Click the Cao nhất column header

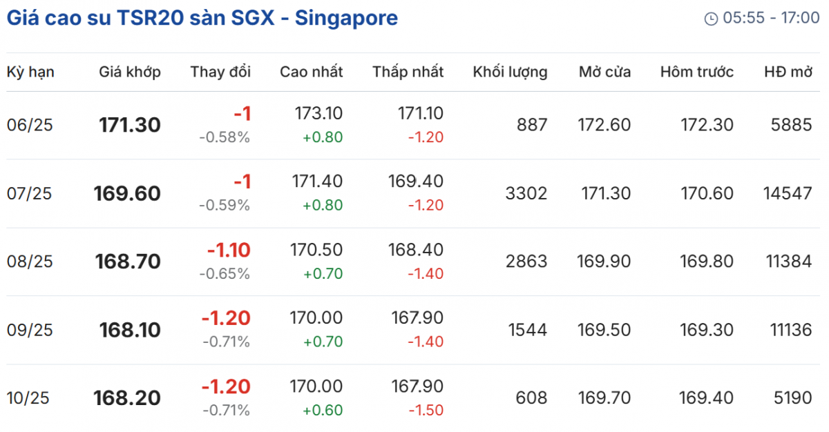click(311, 72)
